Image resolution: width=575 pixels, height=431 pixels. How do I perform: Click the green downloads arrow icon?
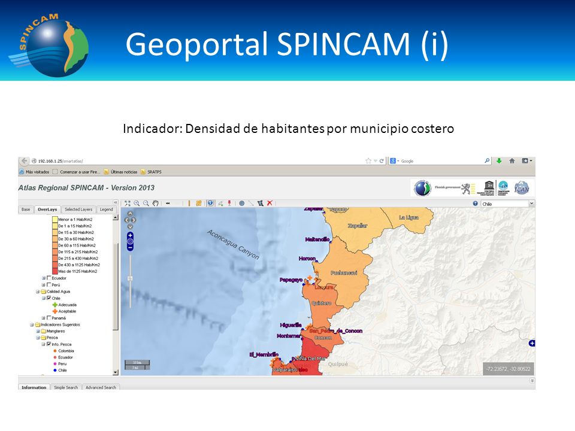(499, 161)
